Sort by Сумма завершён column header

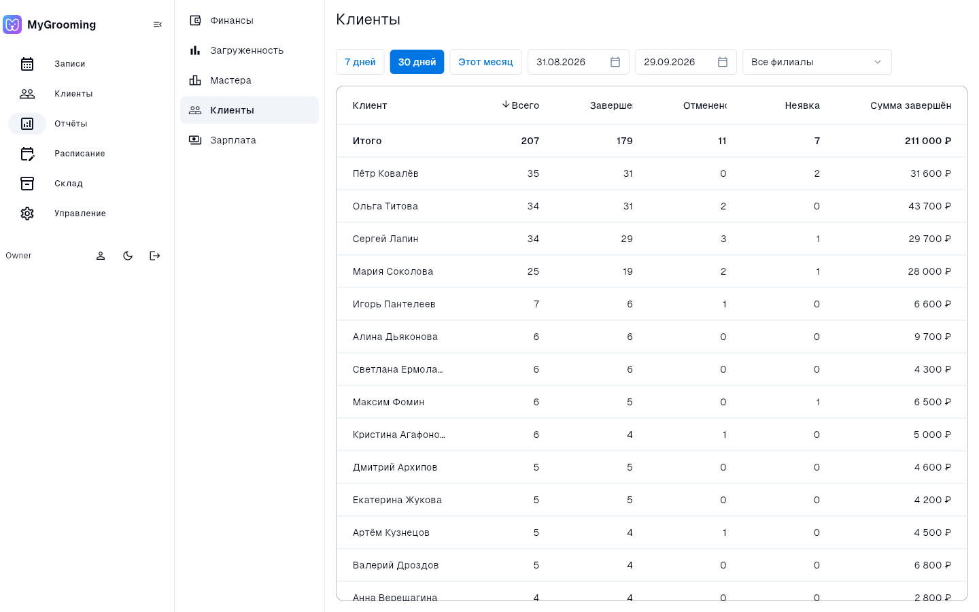pyautogui.click(x=911, y=105)
